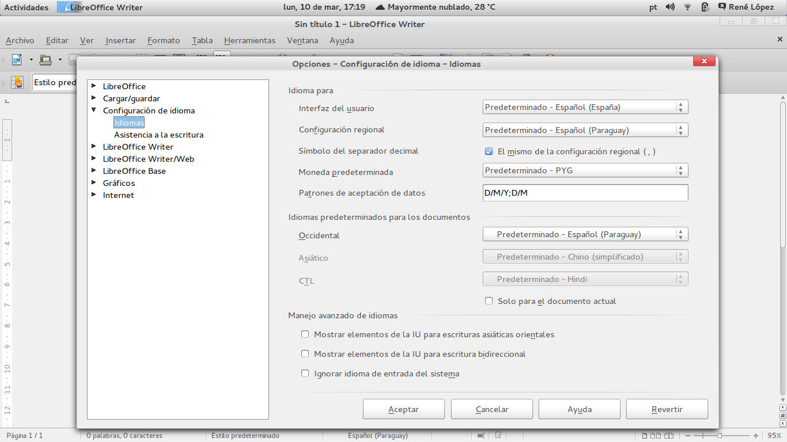Open the clock showing lun, 10 de mar
Screen dimensions: 787x442
click(x=324, y=7)
